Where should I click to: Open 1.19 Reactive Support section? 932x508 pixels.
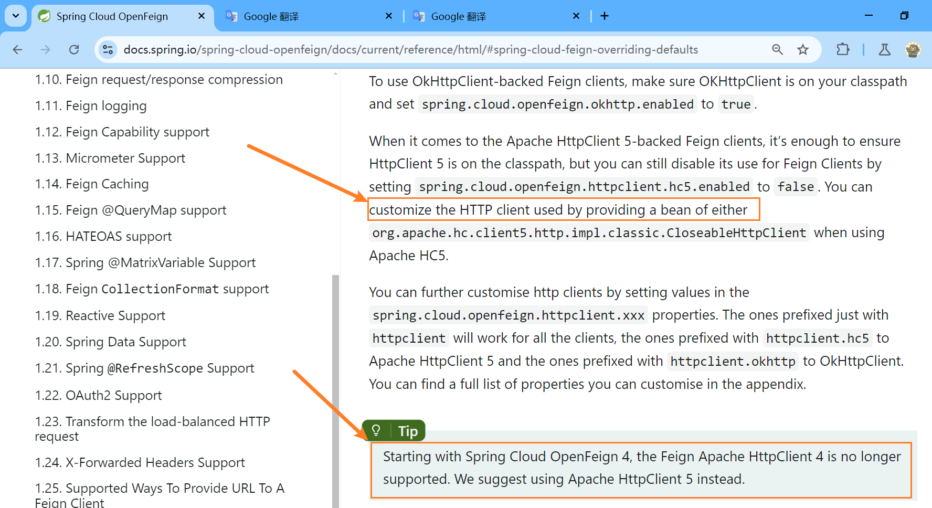pyautogui.click(x=100, y=316)
